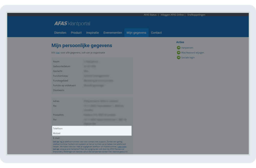256x168 pixels.
Task: Open Wachtwoord wijzigen
Action: (x=193, y=52)
